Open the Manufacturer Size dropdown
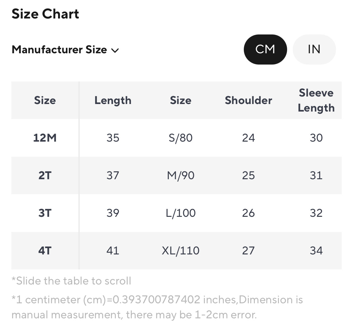 point(65,50)
